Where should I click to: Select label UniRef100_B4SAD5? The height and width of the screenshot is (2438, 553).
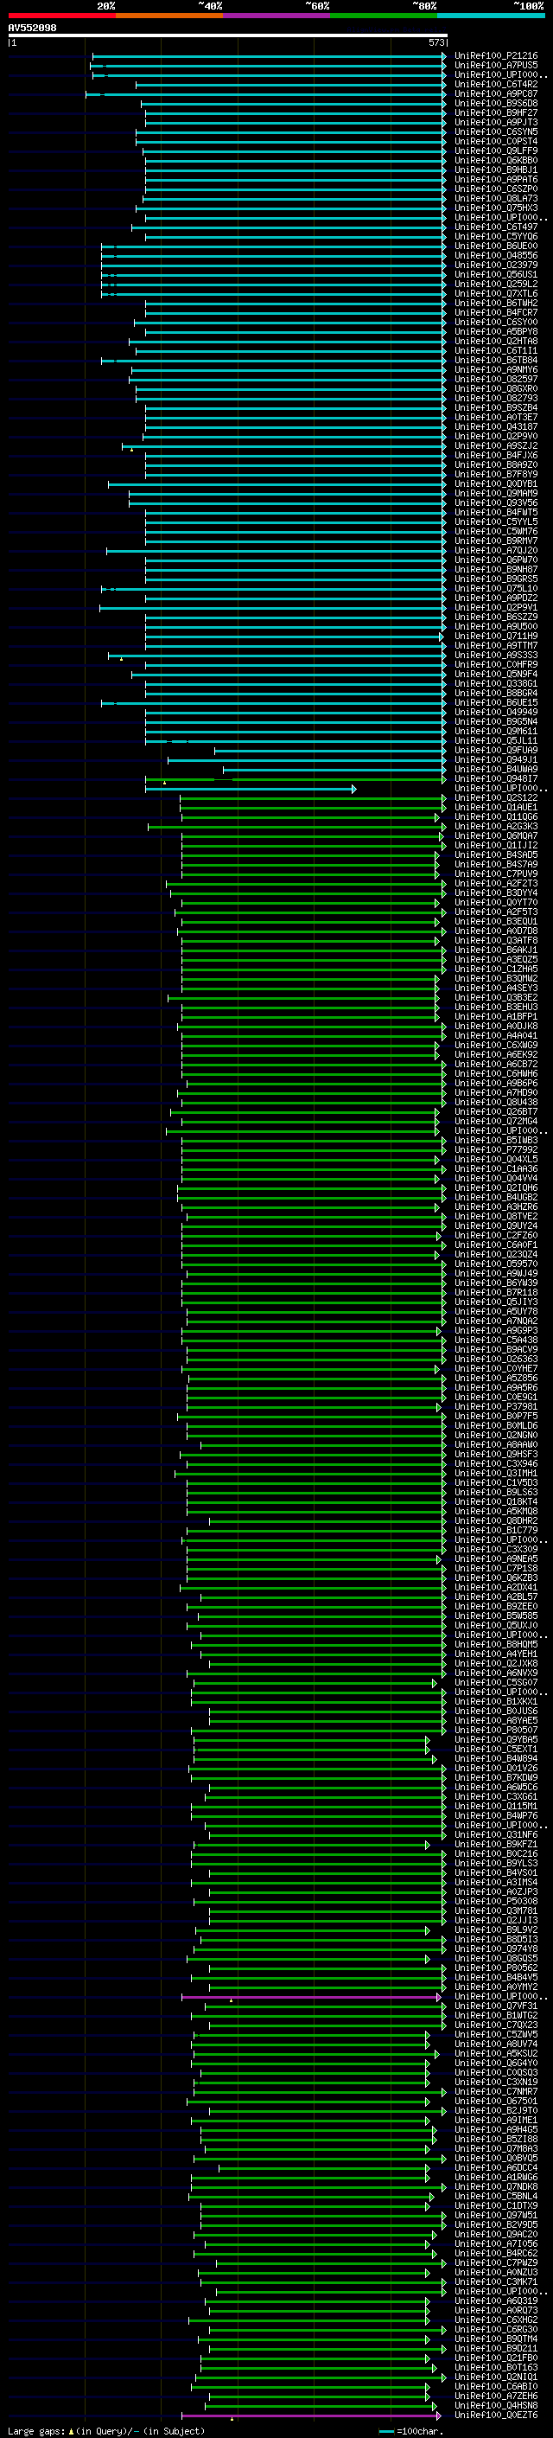[495, 854]
